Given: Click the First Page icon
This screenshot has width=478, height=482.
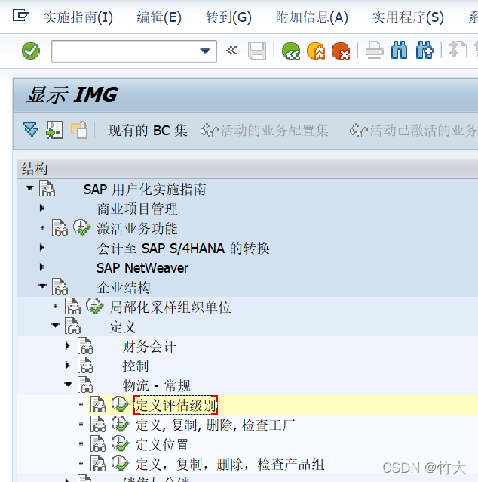Looking at the screenshot, I should [458, 50].
